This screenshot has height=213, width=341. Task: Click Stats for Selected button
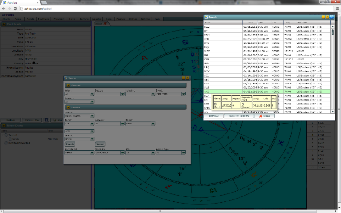click(239, 116)
